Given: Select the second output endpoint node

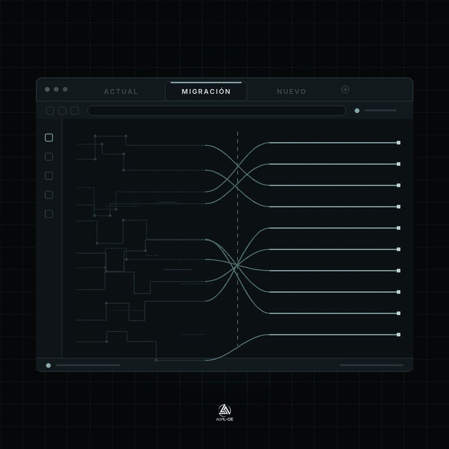Looking at the screenshot, I should click(x=398, y=164).
